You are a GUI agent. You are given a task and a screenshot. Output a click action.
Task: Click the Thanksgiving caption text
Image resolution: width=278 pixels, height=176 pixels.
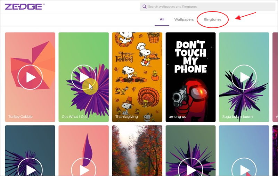click(126, 117)
